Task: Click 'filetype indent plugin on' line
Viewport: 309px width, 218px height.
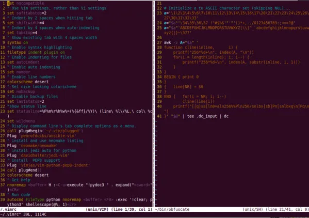Action: [36, 52]
